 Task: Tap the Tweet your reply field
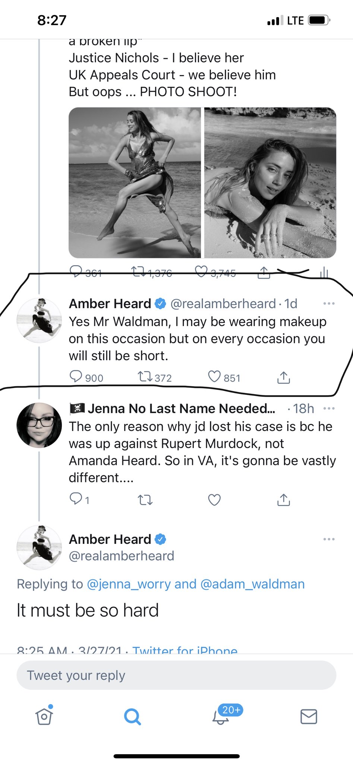[x=176, y=675]
